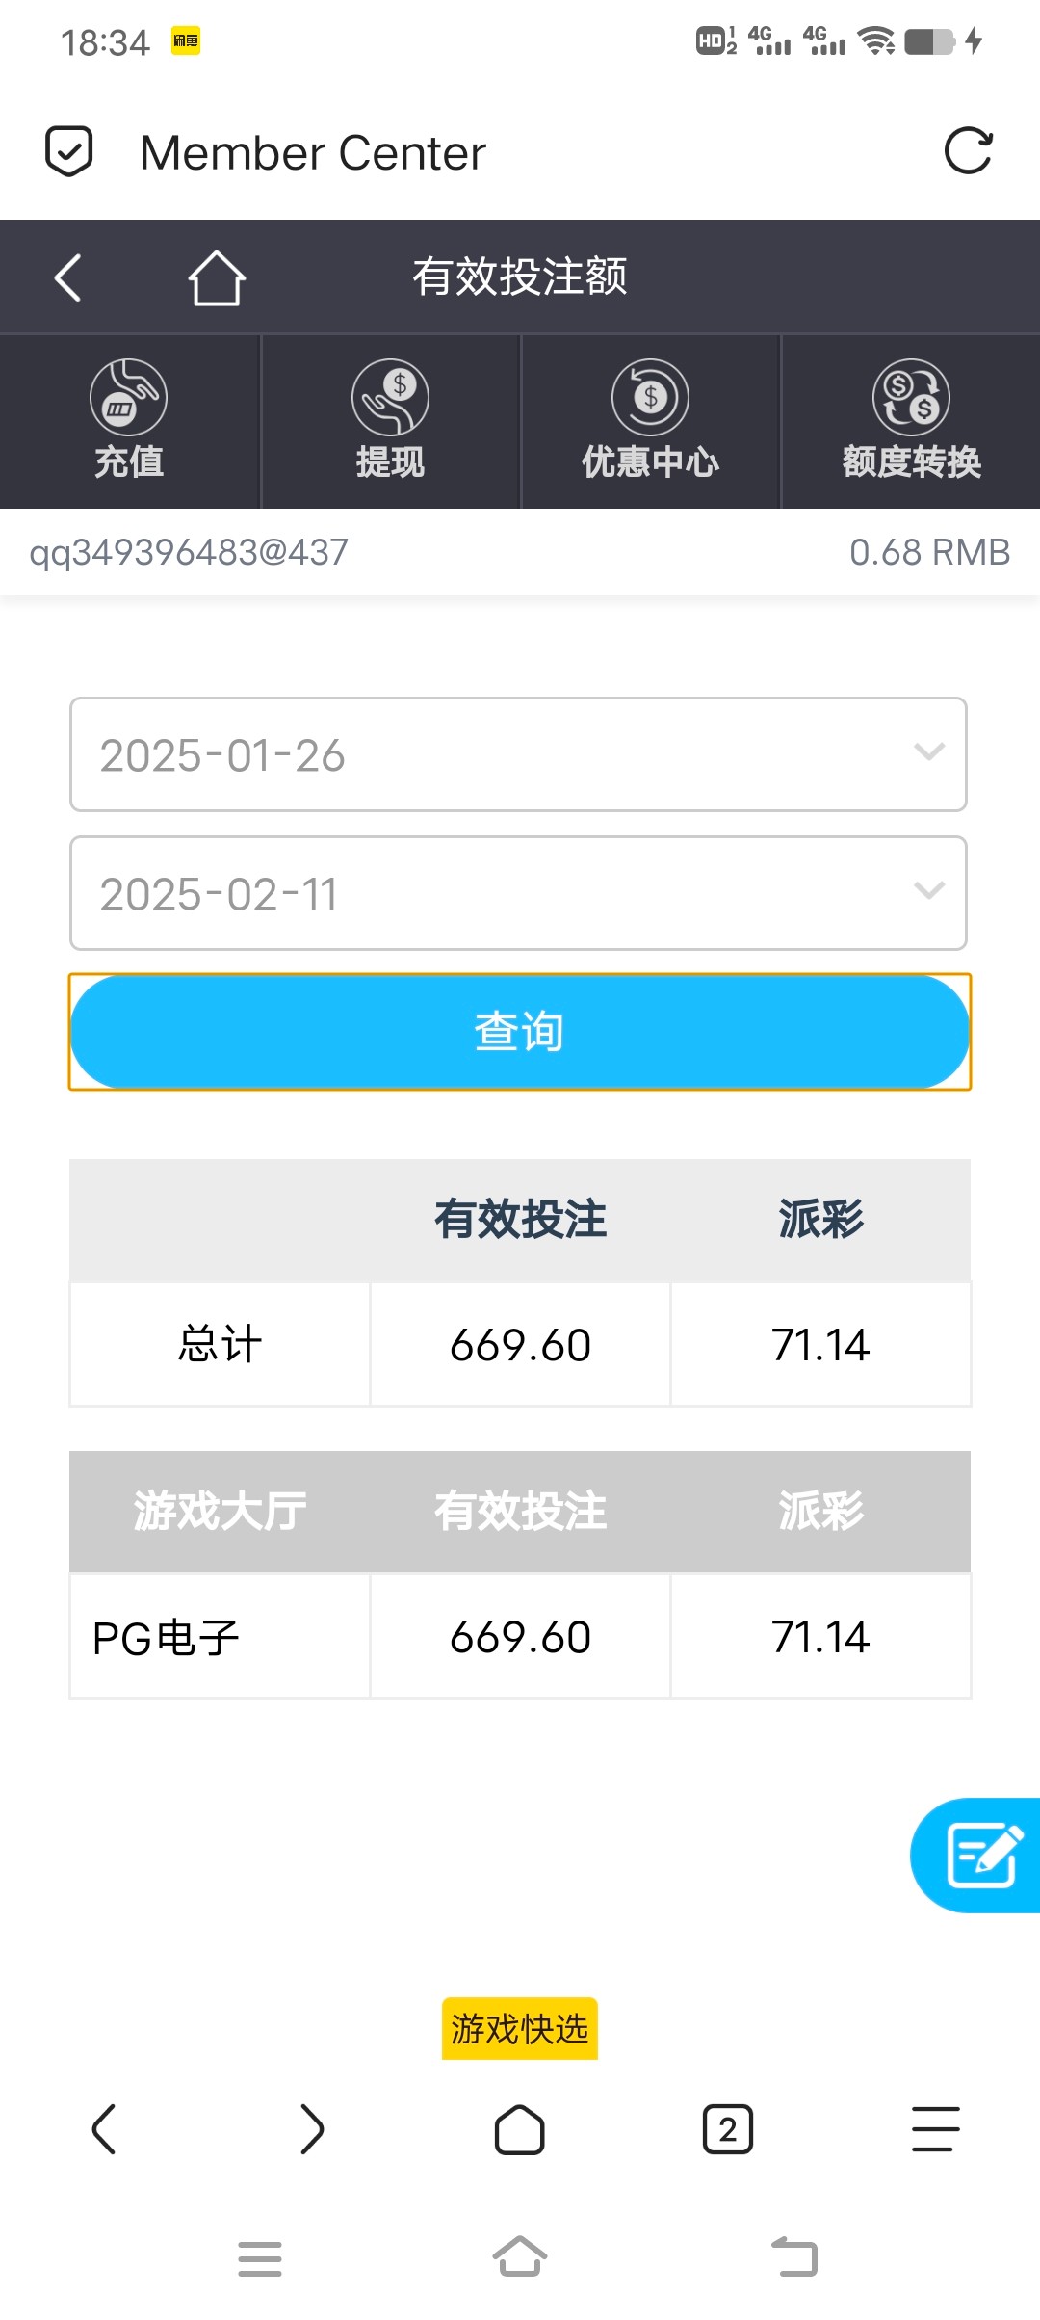The width and height of the screenshot is (1040, 2320).
Task: Tap the floating feedback edit button
Action: 980,1855
